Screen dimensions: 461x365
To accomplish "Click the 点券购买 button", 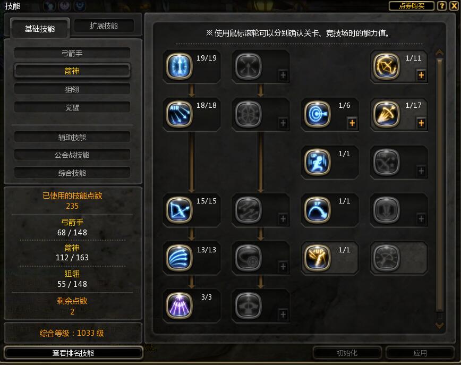I will tap(411, 6).
